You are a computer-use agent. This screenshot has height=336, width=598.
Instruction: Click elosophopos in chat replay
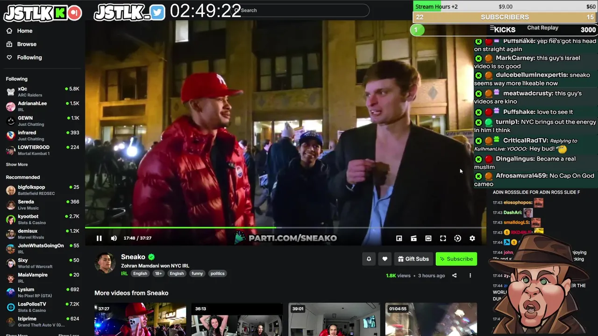tap(518, 203)
